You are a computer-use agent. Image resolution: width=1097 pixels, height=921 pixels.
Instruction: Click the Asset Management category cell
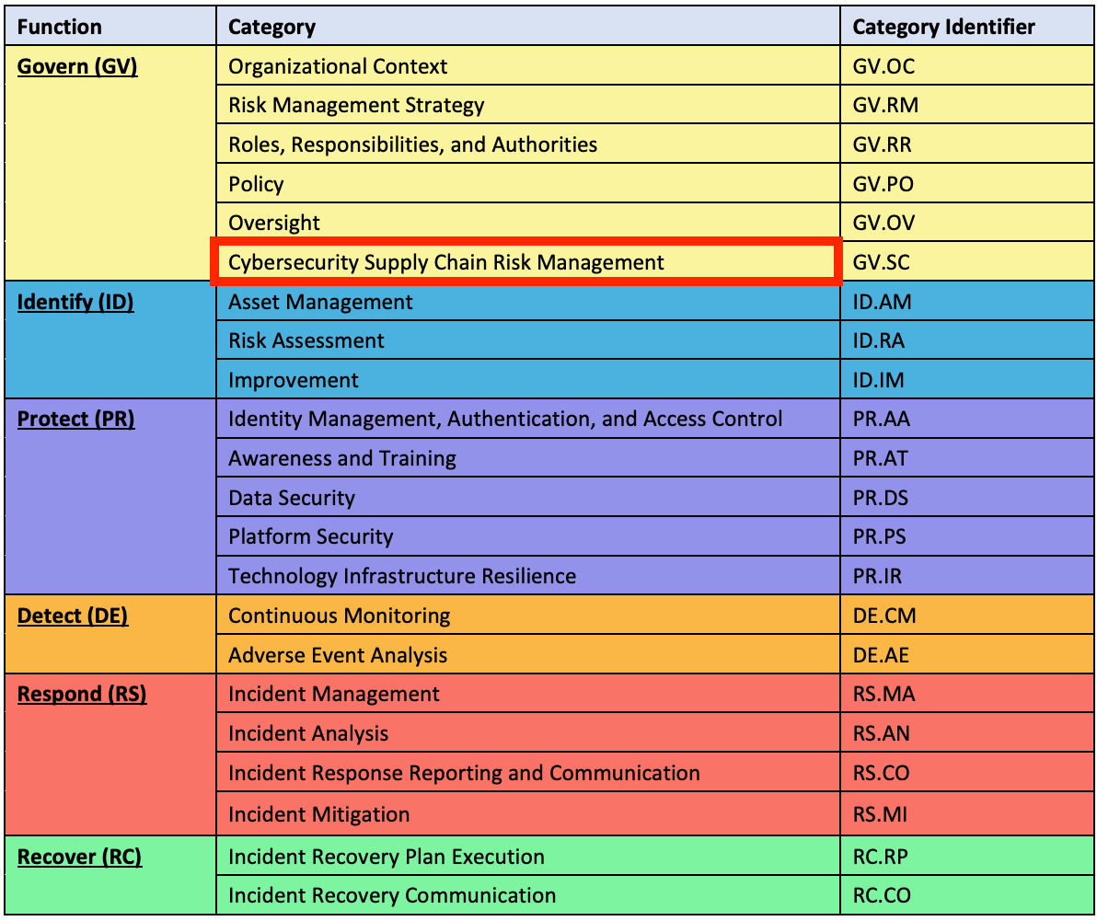pos(319,302)
